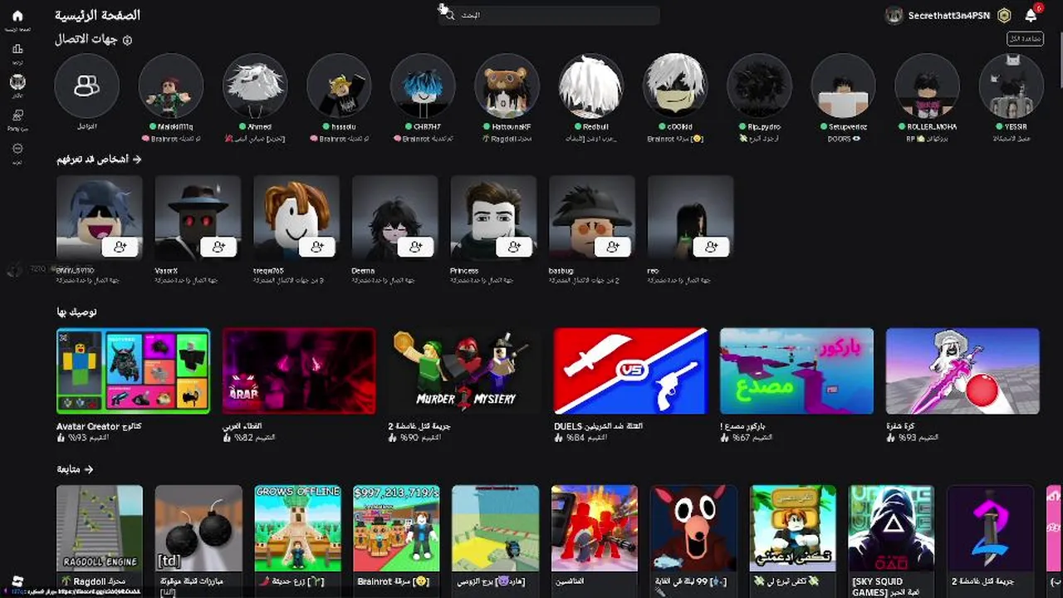Image resolution: width=1063 pixels, height=598 pixels.
Task: Open the Charts icon in the left sidebar
Action: [x=17, y=49]
